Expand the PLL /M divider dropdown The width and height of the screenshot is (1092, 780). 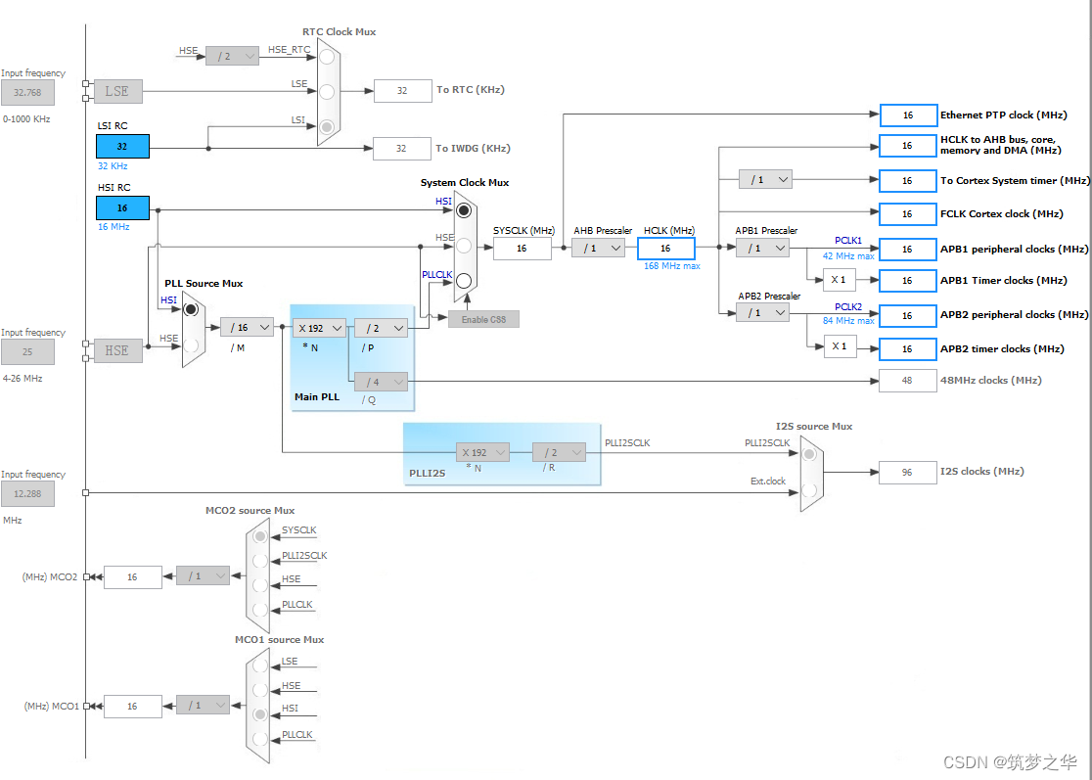point(248,327)
